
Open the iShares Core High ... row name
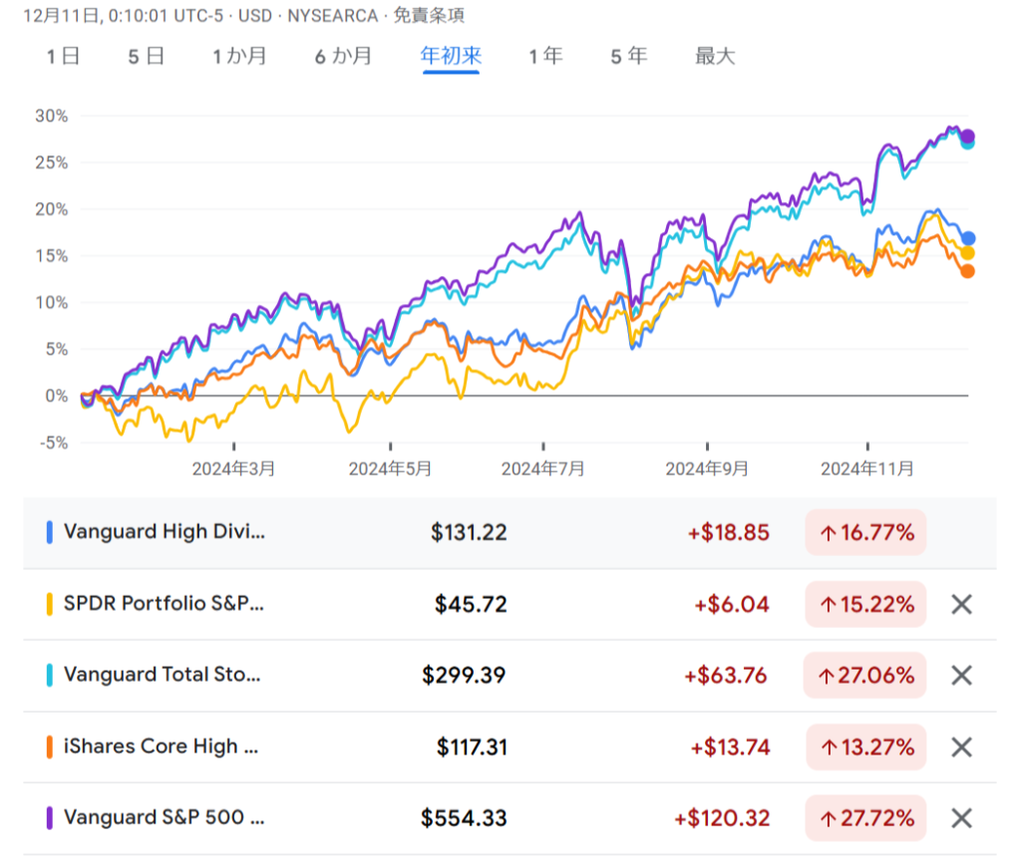[161, 745]
